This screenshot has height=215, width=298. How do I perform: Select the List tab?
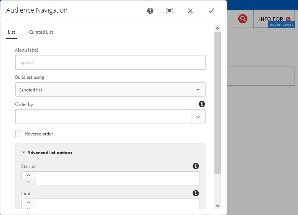click(x=12, y=32)
